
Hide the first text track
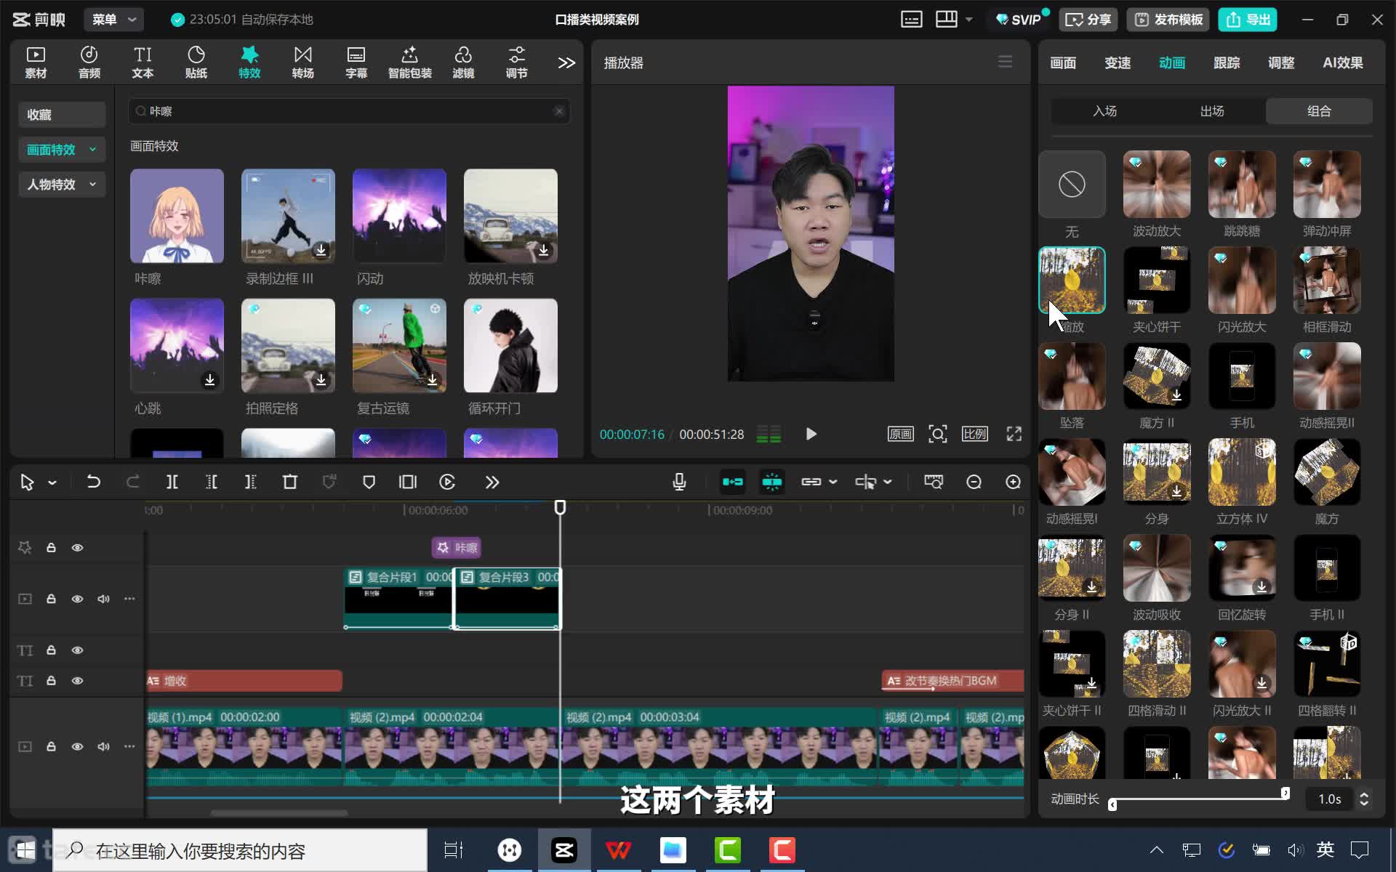[x=77, y=650]
